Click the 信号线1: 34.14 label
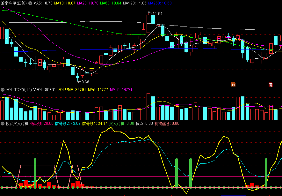 (x=95, y=124)
